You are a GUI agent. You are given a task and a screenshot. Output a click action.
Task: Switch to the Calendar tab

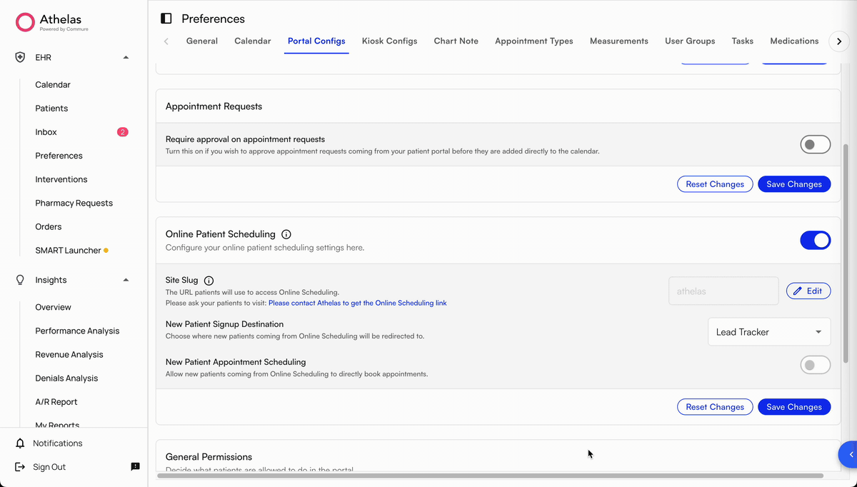coord(253,41)
